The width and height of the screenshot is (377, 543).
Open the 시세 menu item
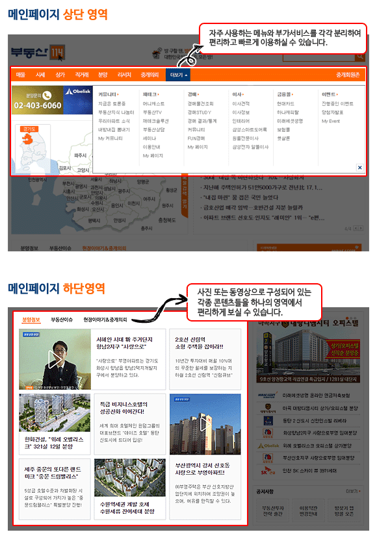click(40, 75)
